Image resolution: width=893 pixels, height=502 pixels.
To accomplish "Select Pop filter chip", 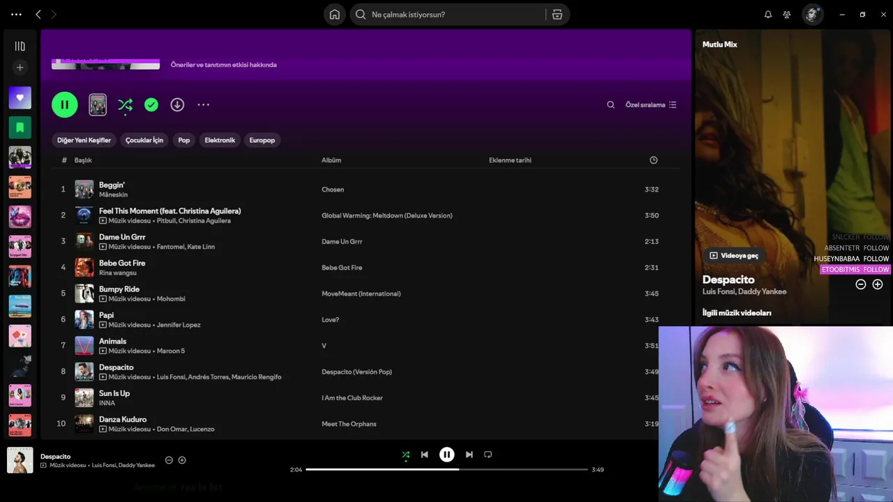I will click(x=184, y=140).
